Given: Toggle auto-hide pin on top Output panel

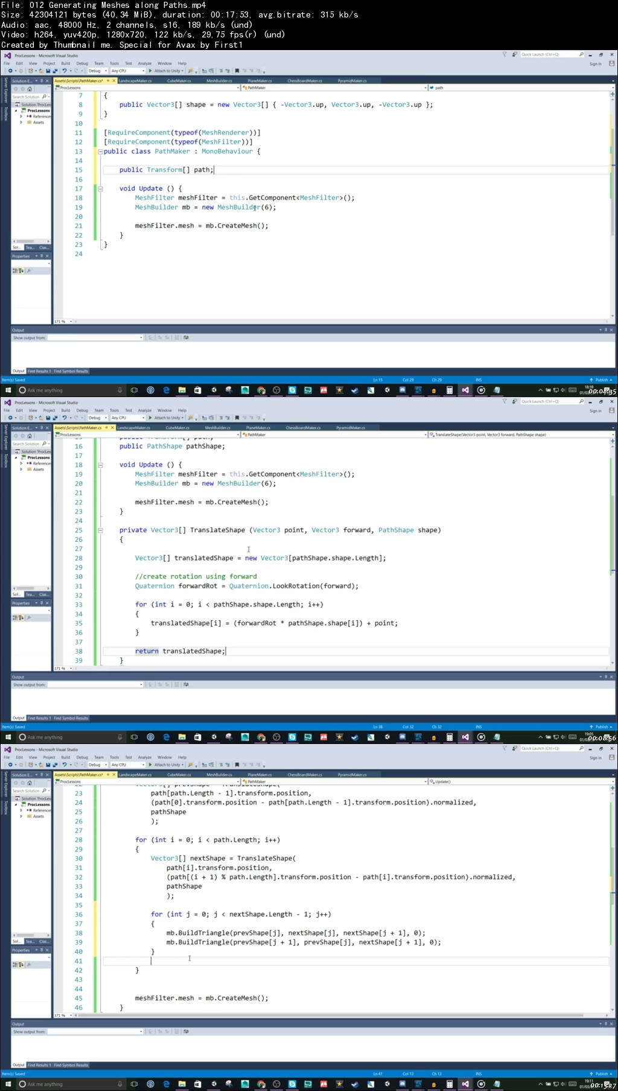Looking at the screenshot, I should 606,330.
